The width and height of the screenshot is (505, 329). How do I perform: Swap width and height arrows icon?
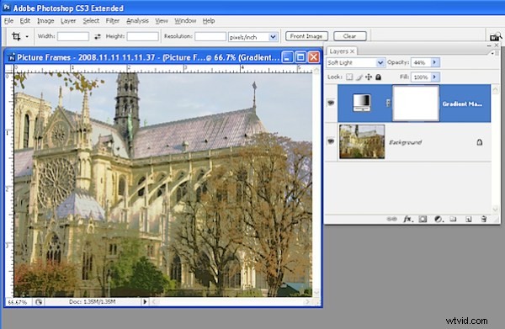(98, 36)
